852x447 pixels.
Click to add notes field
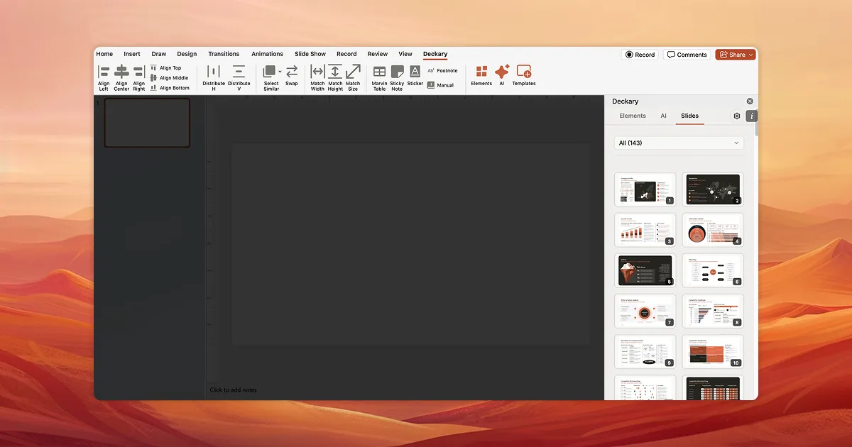pyautogui.click(x=234, y=390)
